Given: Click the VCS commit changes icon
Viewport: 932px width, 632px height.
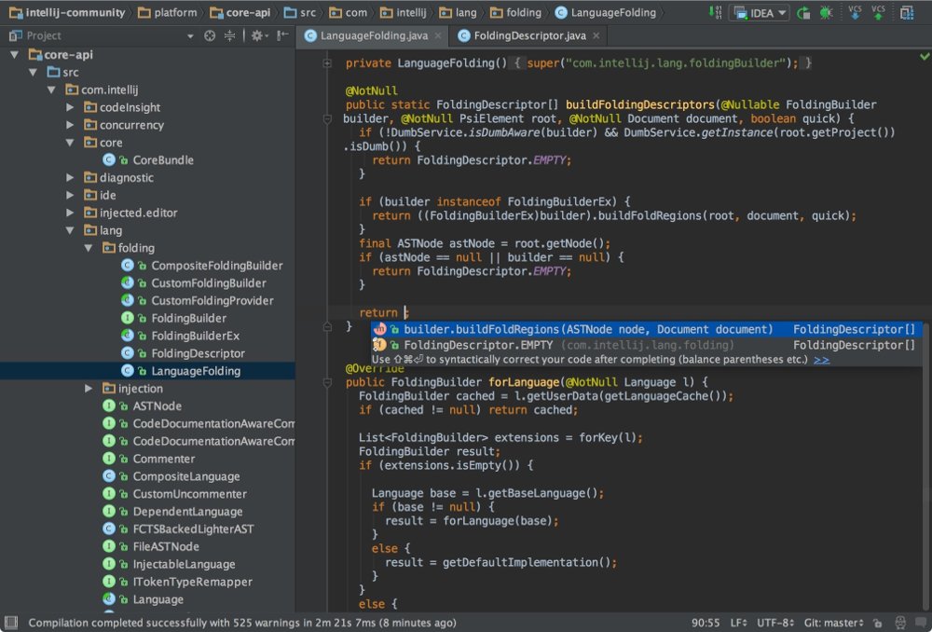Looking at the screenshot, I should (x=878, y=13).
